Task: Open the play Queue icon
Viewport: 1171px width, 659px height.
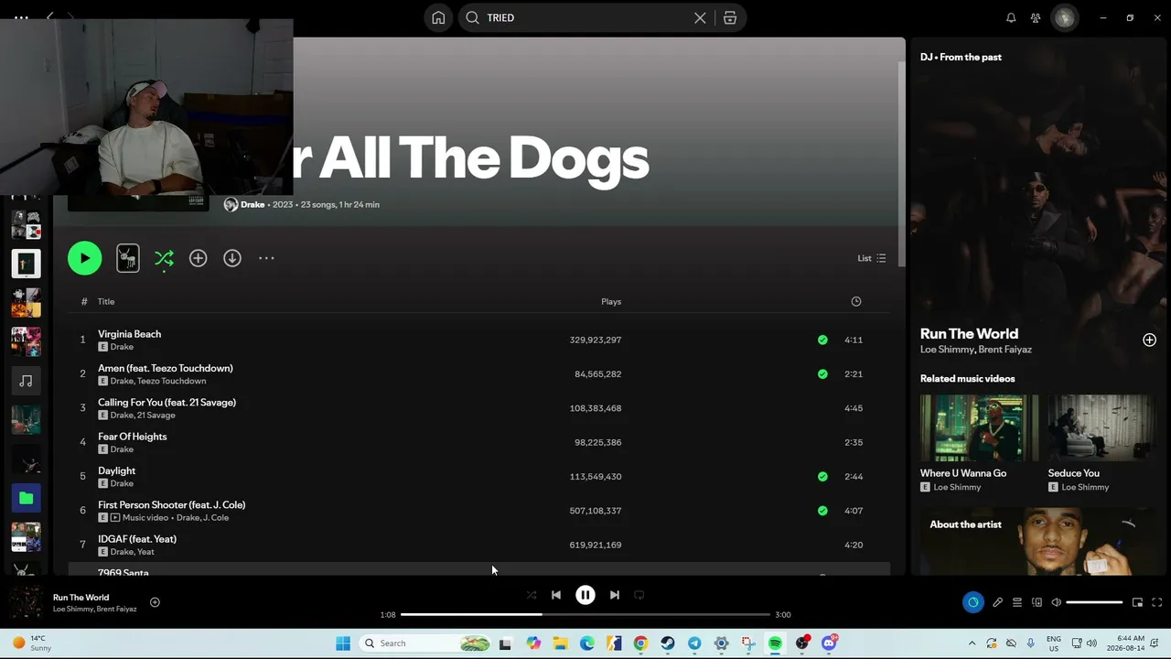Action: (1017, 602)
